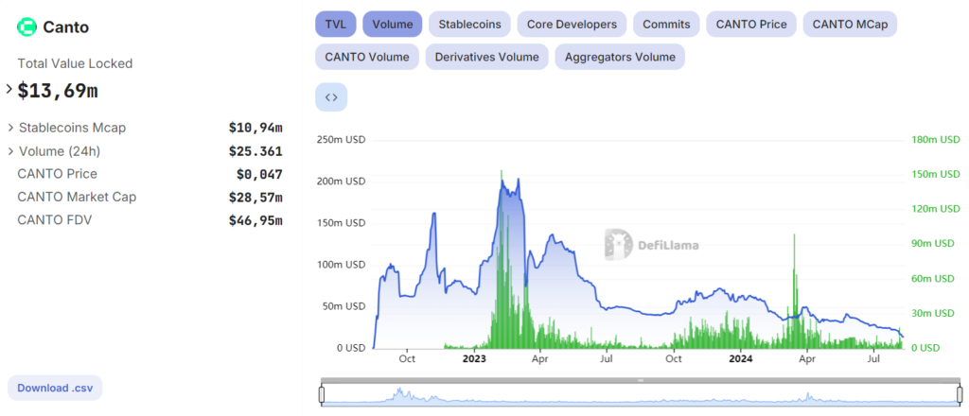Screen dimensions: 969x416
Task: Click the top grip bar of the time range selector
Action: 641,380
